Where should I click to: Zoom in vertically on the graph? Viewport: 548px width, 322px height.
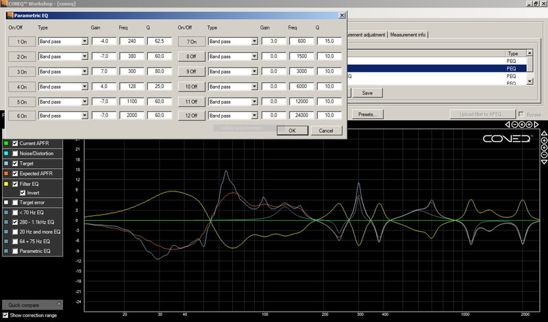(544, 140)
